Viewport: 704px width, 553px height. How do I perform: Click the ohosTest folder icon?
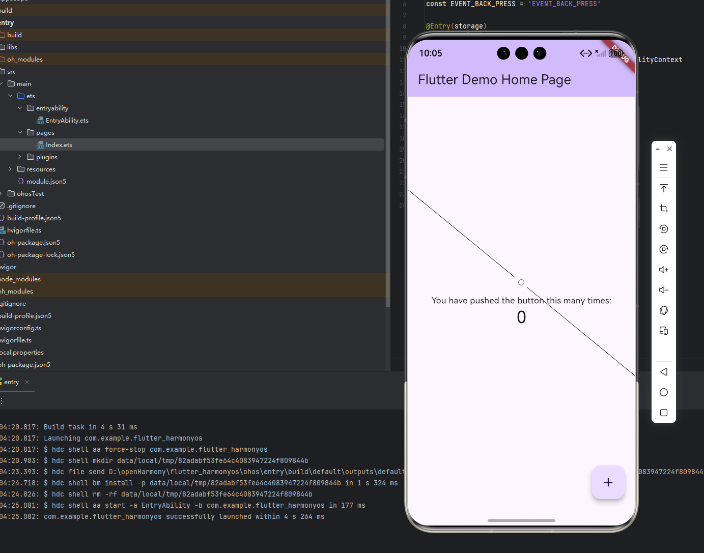(11, 193)
